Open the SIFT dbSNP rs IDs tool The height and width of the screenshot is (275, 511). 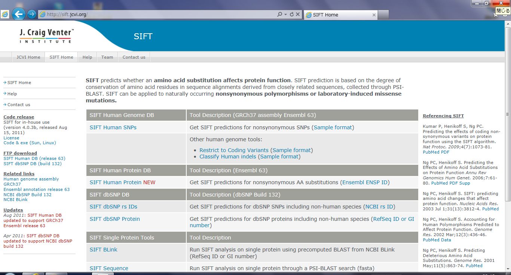113,207
